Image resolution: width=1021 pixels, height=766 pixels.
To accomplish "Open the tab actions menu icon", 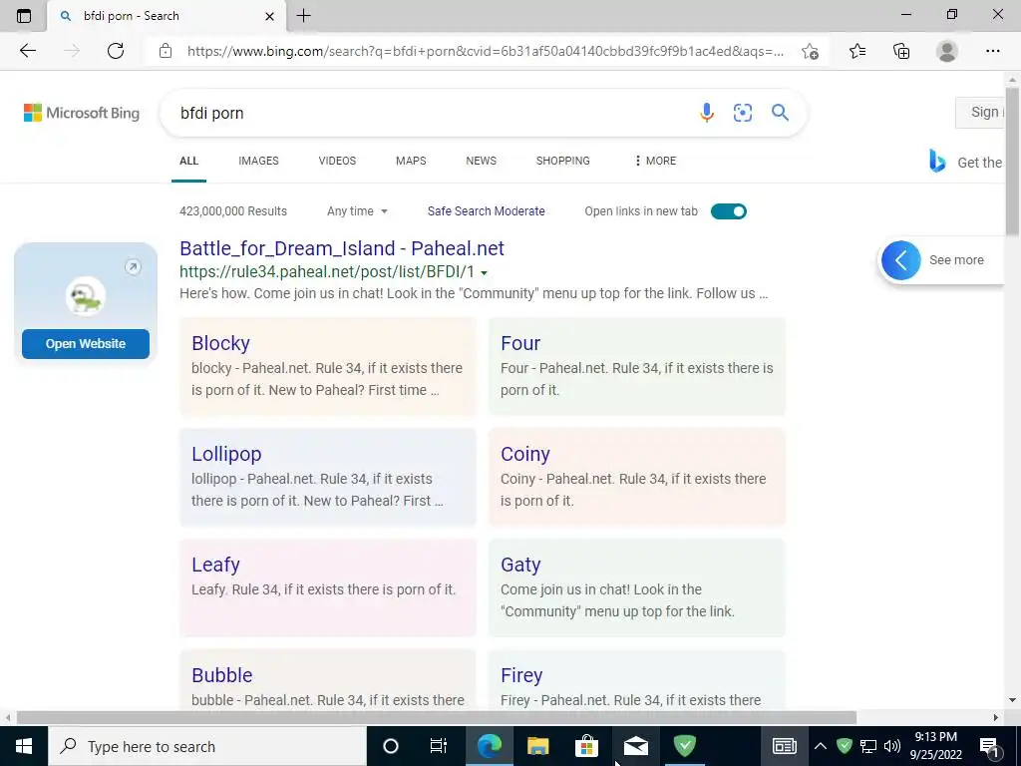I will tap(24, 16).
